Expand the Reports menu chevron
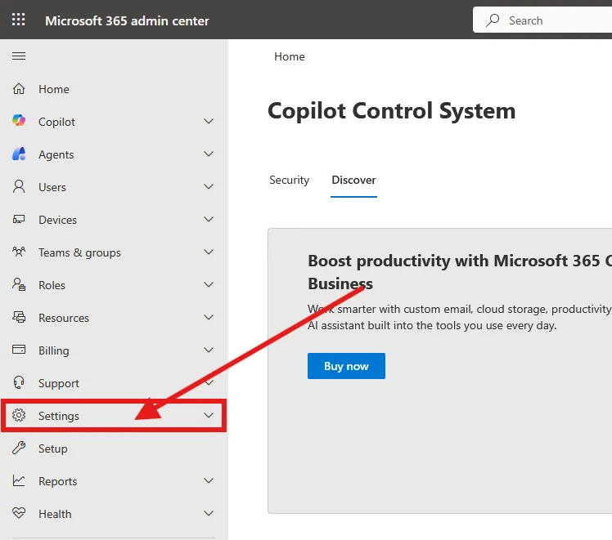 pyautogui.click(x=209, y=481)
